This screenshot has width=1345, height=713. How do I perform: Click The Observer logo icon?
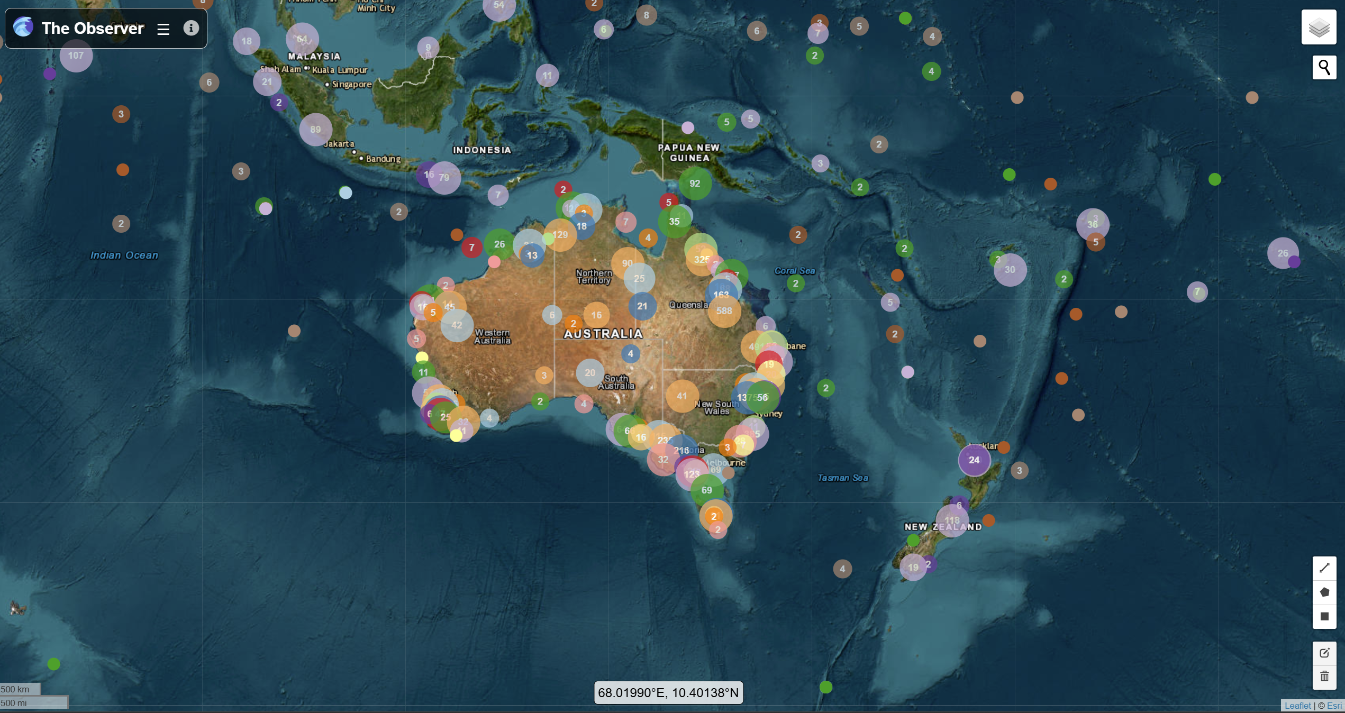(x=23, y=27)
